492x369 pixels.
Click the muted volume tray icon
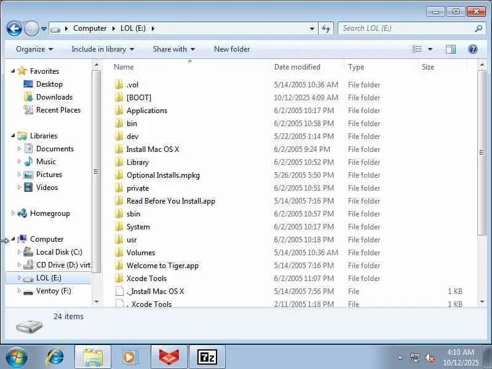429,357
